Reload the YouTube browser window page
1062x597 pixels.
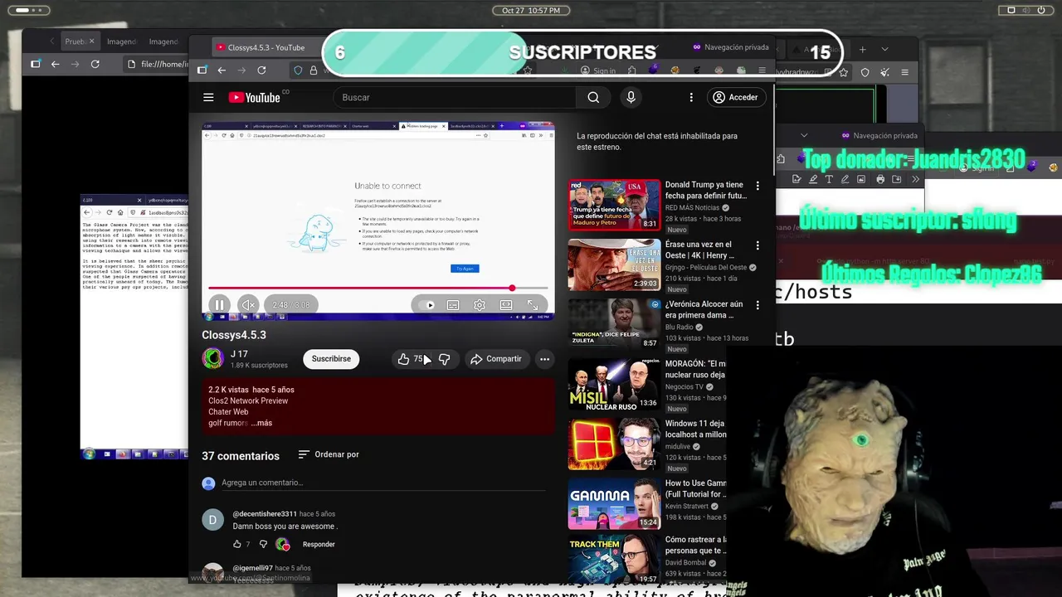(x=261, y=70)
